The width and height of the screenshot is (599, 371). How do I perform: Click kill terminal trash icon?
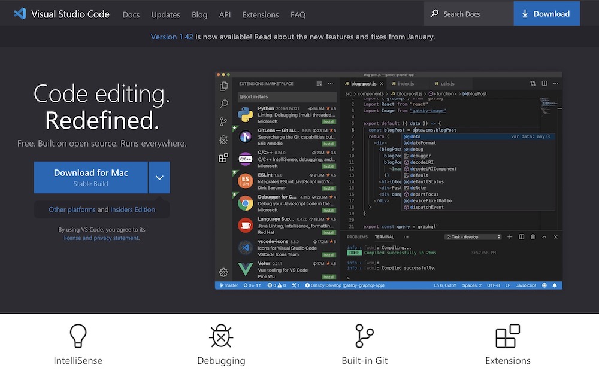pyautogui.click(x=533, y=236)
